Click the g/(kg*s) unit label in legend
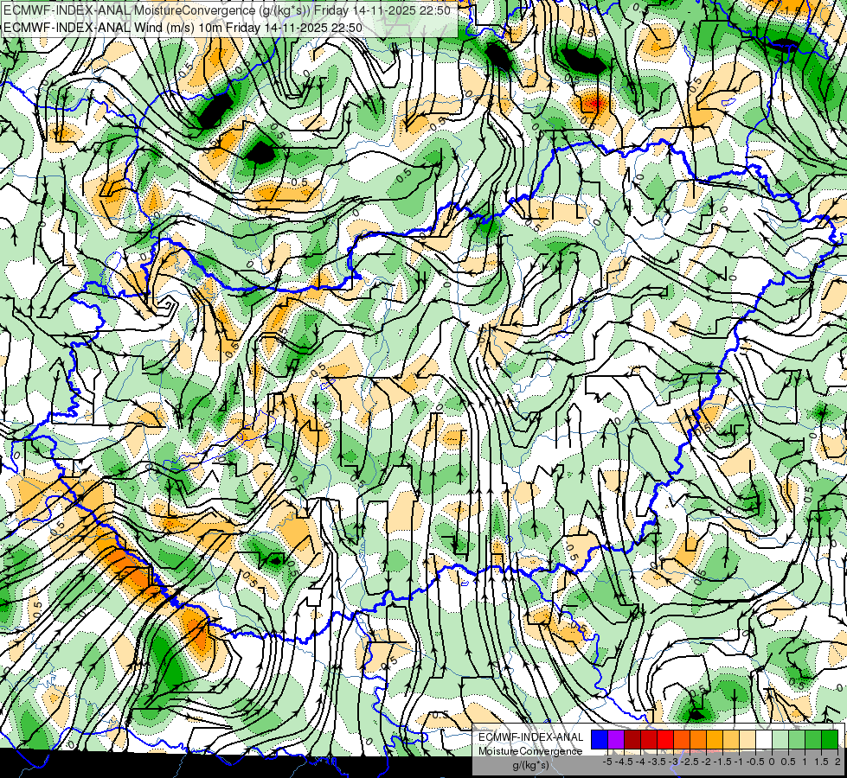Viewport: 847px width, 778px height. pos(530,766)
